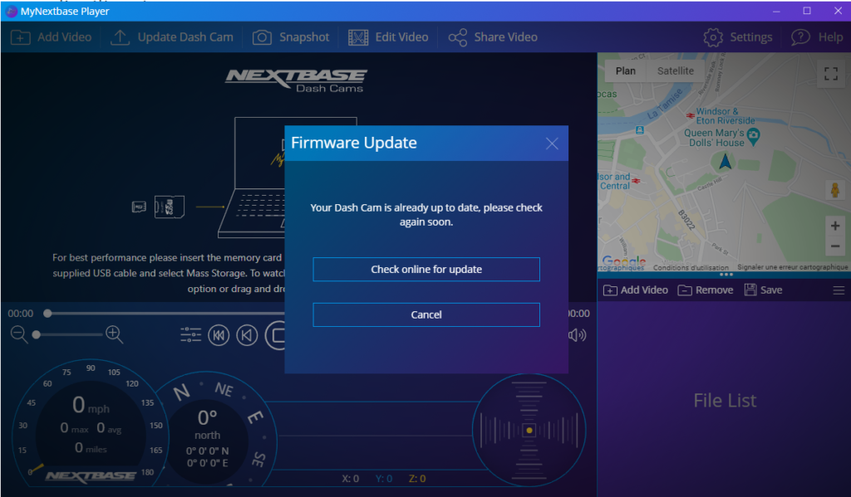
Task: Step back one frame
Action: click(247, 335)
